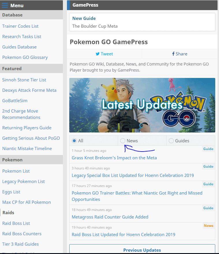
Task: Click Guide tag on Legacy Special Box row
Action: pos(208,167)
